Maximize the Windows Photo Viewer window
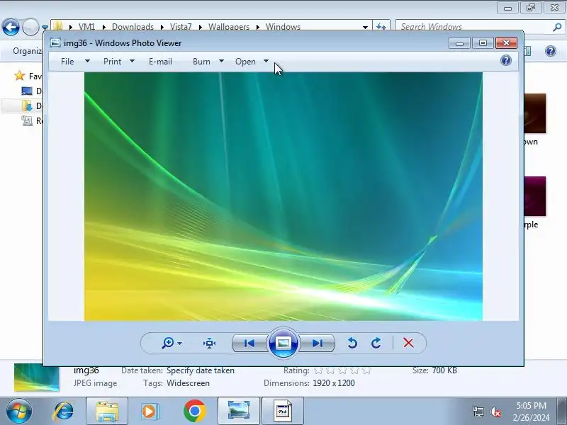Viewport: 567px width, 425px height. [x=483, y=43]
